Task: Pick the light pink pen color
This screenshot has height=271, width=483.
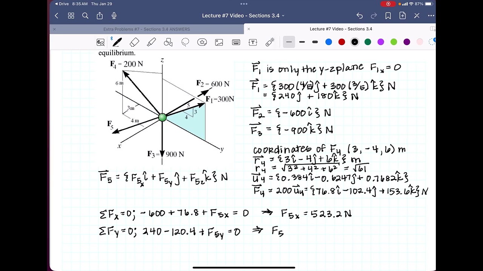Action: 420,42
